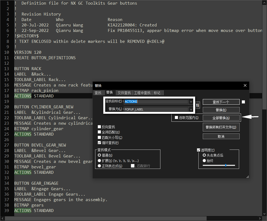Image resolution: width=267 pixels, height=221 pixels.
Task: Click 替换所有打开文件(O) button
Action: point(221,127)
